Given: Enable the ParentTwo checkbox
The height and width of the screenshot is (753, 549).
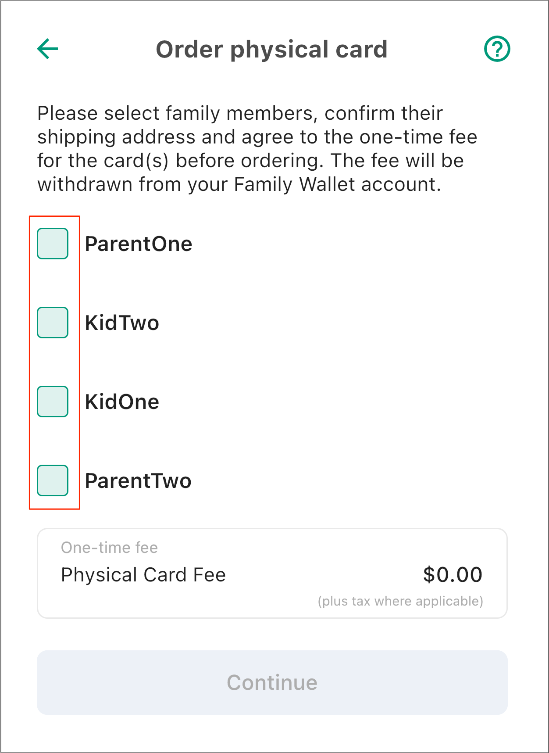Looking at the screenshot, I should point(53,480).
